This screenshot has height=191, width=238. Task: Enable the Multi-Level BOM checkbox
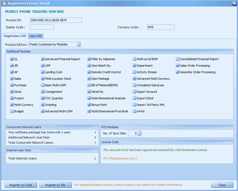(134, 59)
